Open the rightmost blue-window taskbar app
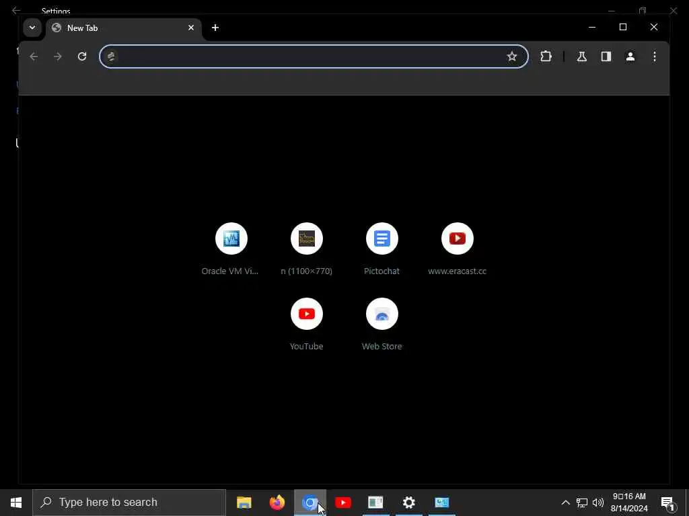Screen dimensions: 689x516 pyautogui.click(x=441, y=503)
